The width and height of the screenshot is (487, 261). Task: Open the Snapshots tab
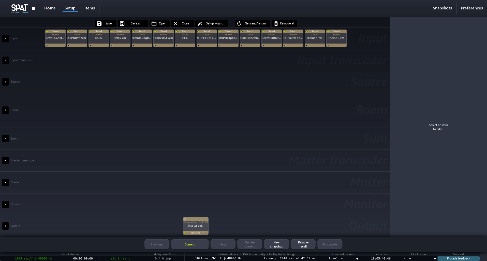442,8
